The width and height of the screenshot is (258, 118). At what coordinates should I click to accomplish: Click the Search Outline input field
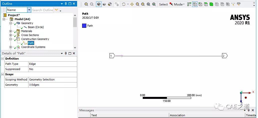[42, 10]
